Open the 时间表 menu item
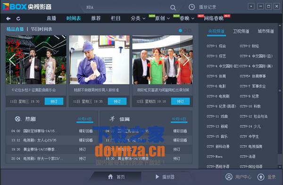283x185 pixels. (x=74, y=18)
